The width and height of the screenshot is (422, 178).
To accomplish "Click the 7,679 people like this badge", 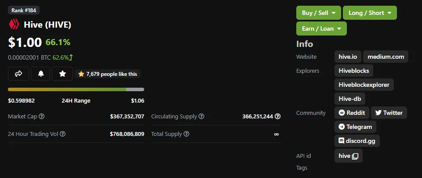I will click(x=108, y=74).
